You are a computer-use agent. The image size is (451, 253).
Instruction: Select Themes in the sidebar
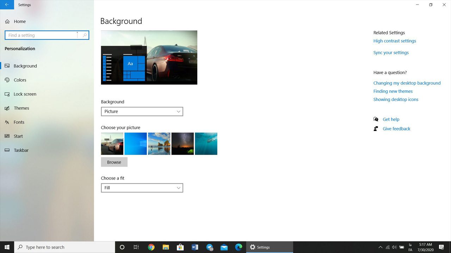click(x=21, y=108)
